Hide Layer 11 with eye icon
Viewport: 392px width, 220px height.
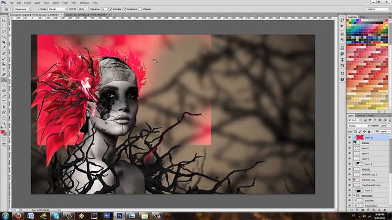click(x=350, y=137)
